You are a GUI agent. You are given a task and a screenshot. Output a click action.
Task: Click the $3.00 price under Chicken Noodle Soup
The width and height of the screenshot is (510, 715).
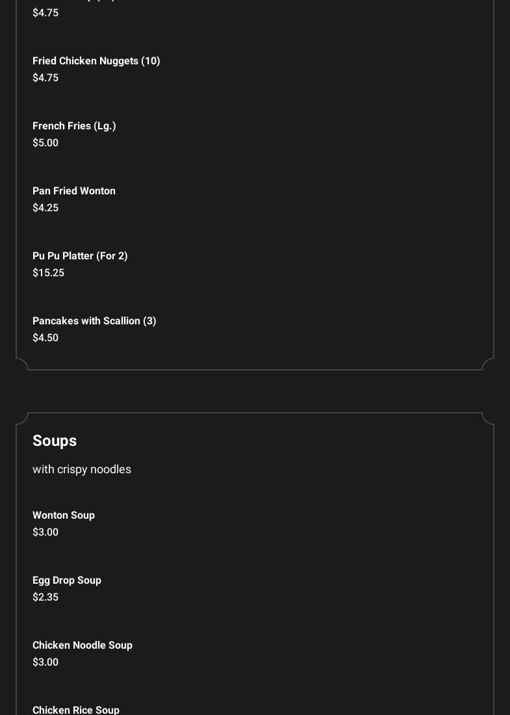[x=45, y=662]
